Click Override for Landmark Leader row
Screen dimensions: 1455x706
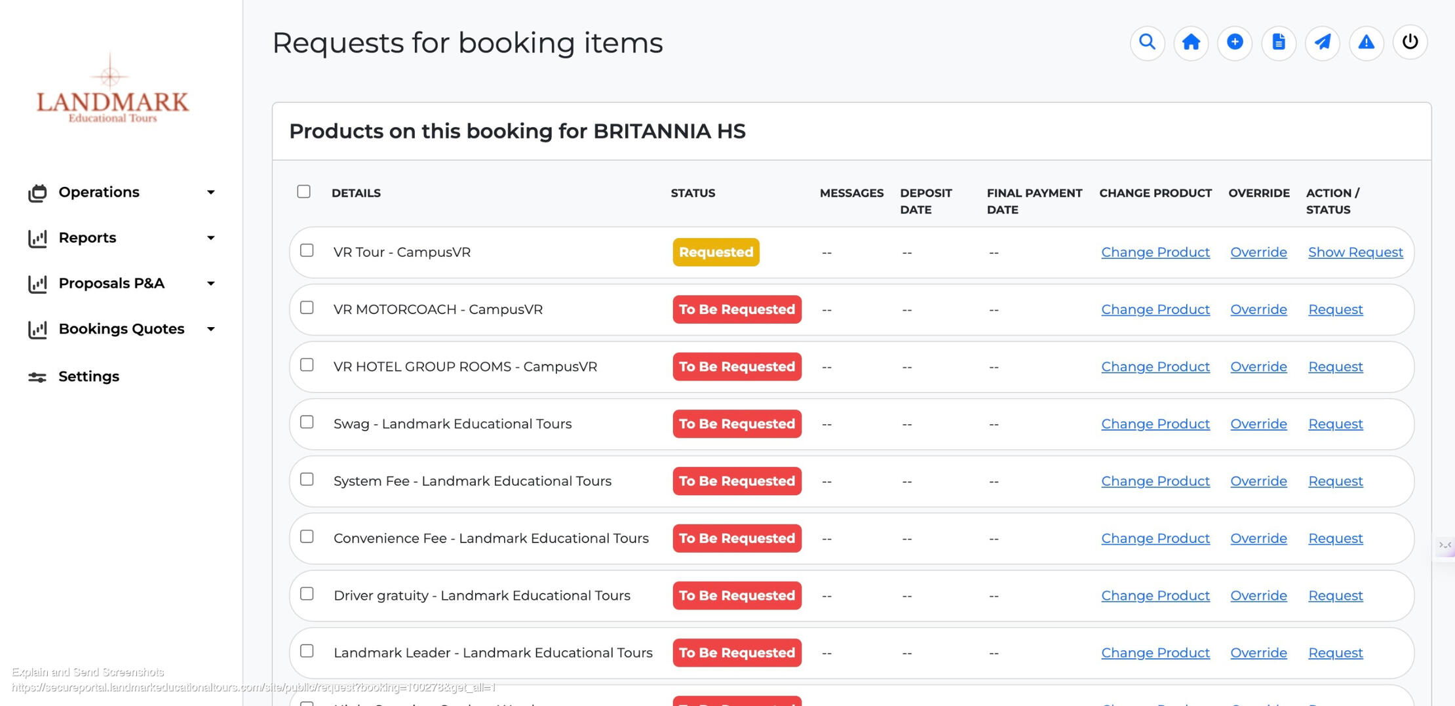pyautogui.click(x=1258, y=653)
